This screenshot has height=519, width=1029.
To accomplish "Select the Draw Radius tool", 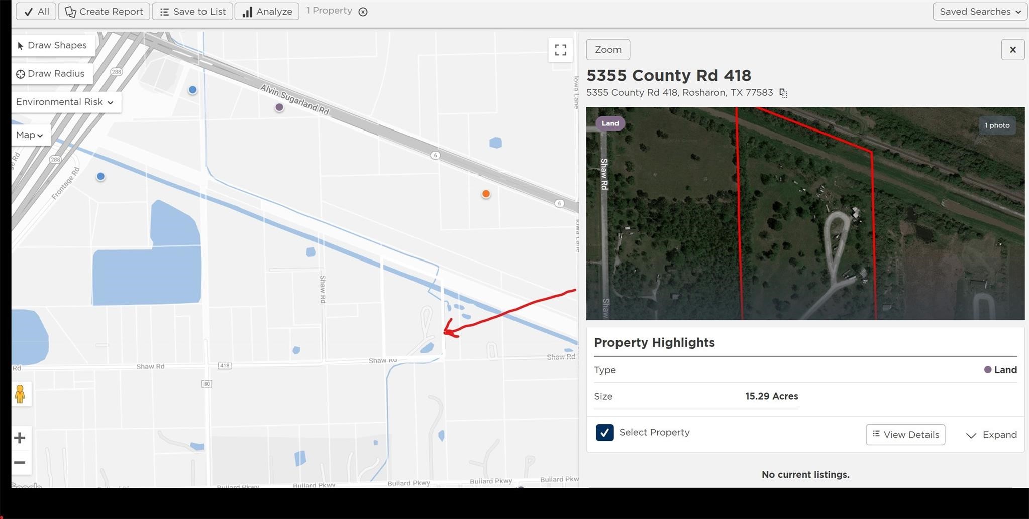I will 51,74.
